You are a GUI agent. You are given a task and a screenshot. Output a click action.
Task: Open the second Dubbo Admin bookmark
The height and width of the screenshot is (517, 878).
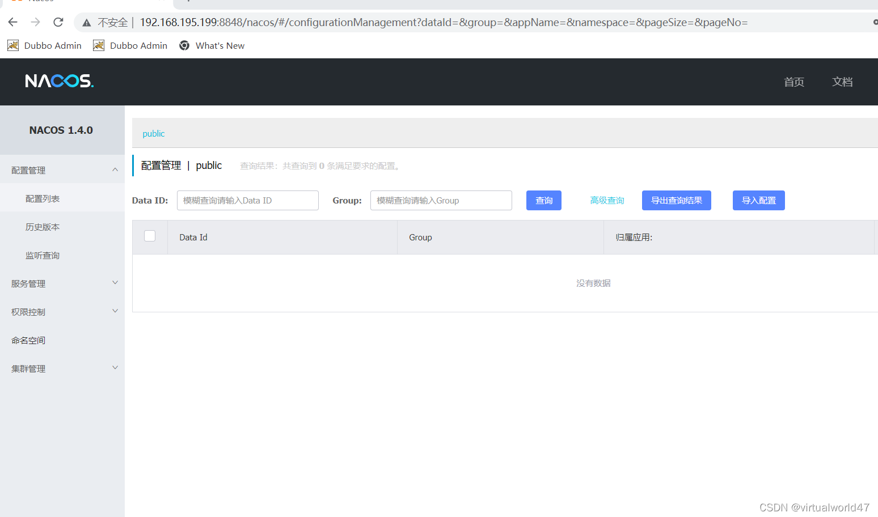pyautogui.click(x=130, y=45)
